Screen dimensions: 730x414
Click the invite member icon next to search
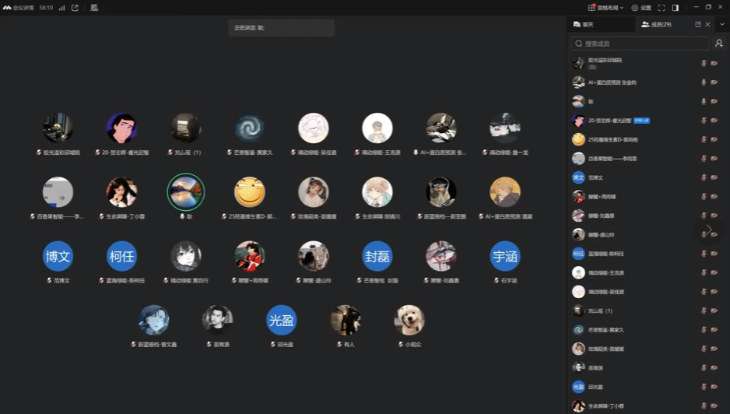click(719, 44)
